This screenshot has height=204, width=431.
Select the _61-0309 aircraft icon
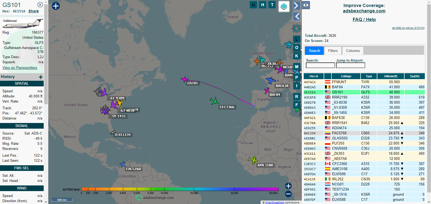click(x=104, y=93)
